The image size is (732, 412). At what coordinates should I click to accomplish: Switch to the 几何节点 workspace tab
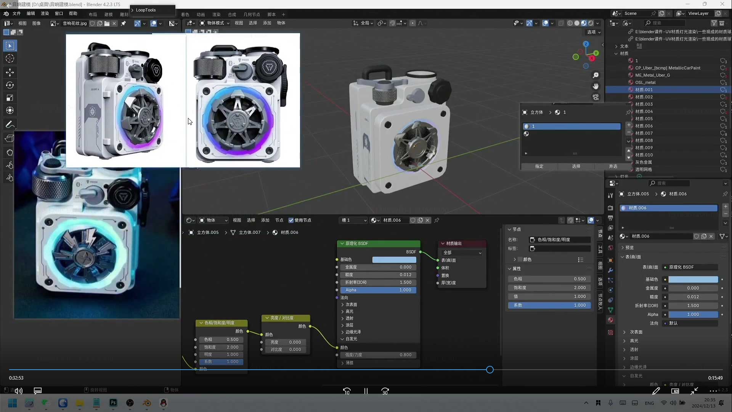(x=252, y=14)
